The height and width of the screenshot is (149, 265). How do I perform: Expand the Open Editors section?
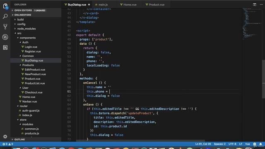point(36,10)
